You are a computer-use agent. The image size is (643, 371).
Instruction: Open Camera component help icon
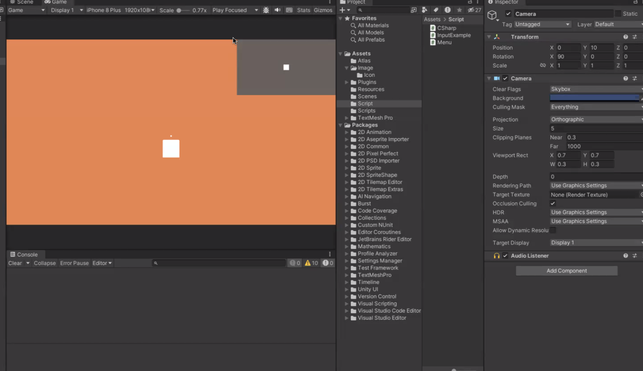tap(626, 79)
